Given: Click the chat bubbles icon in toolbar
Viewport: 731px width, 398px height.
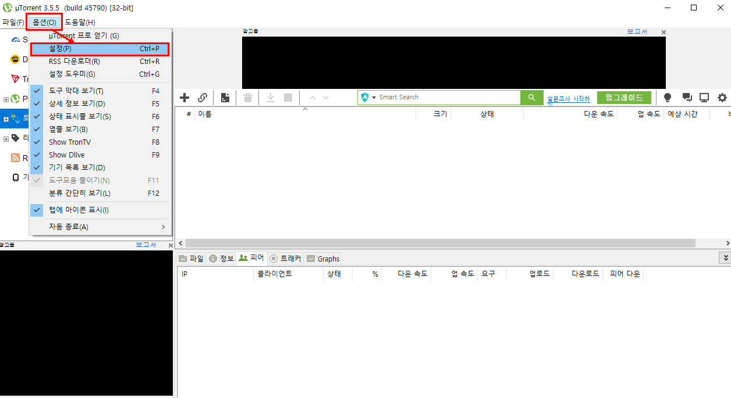Looking at the screenshot, I should [687, 98].
